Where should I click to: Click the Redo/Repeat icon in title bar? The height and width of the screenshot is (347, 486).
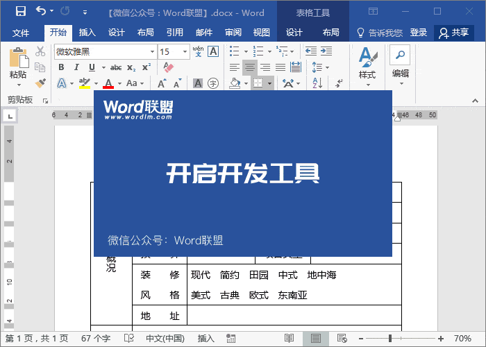coord(65,12)
